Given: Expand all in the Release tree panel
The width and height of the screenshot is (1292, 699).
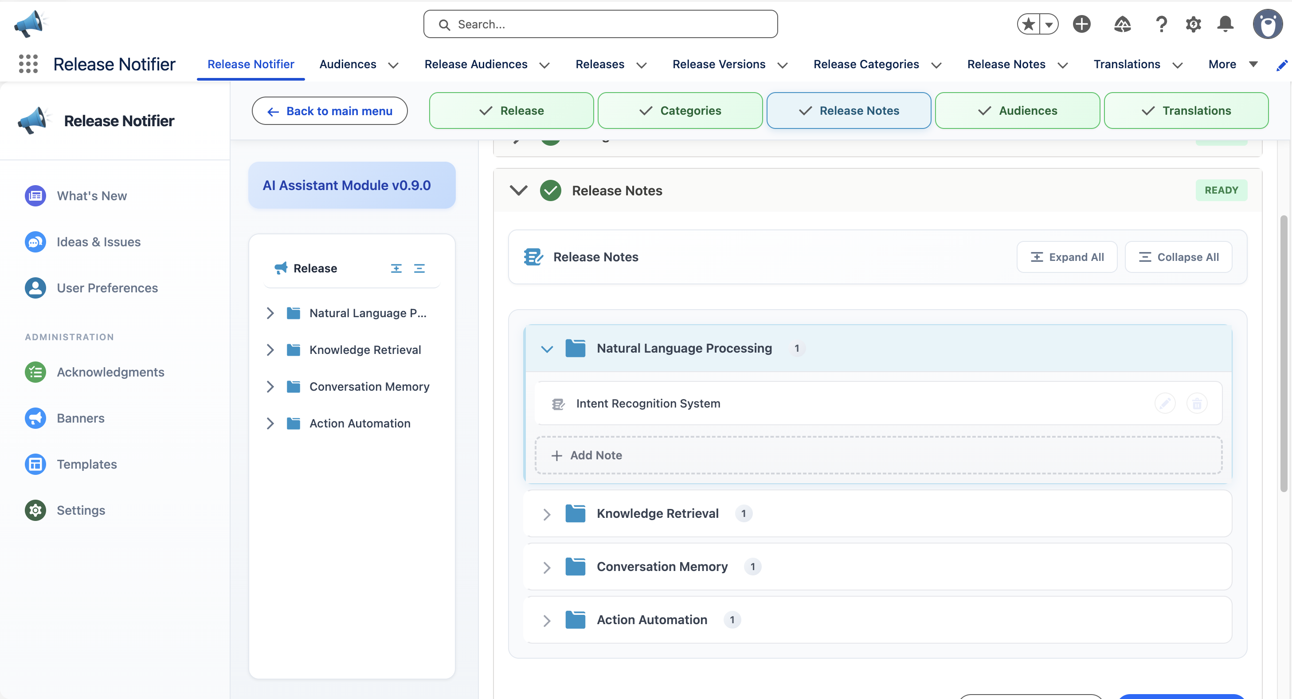Looking at the screenshot, I should 396,268.
